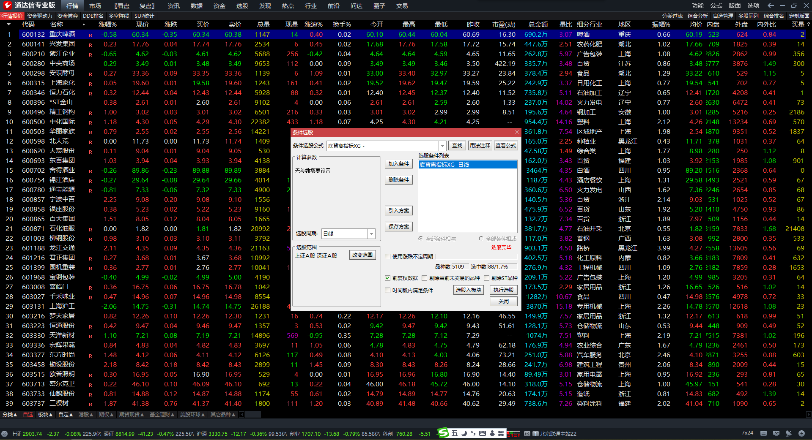
Task: Click the Tongdaxin red logo icon
Action: [x=7, y=5]
